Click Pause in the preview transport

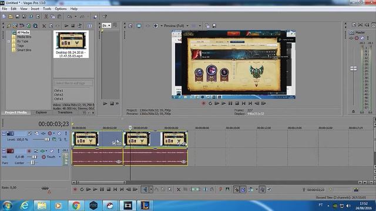[230, 103]
